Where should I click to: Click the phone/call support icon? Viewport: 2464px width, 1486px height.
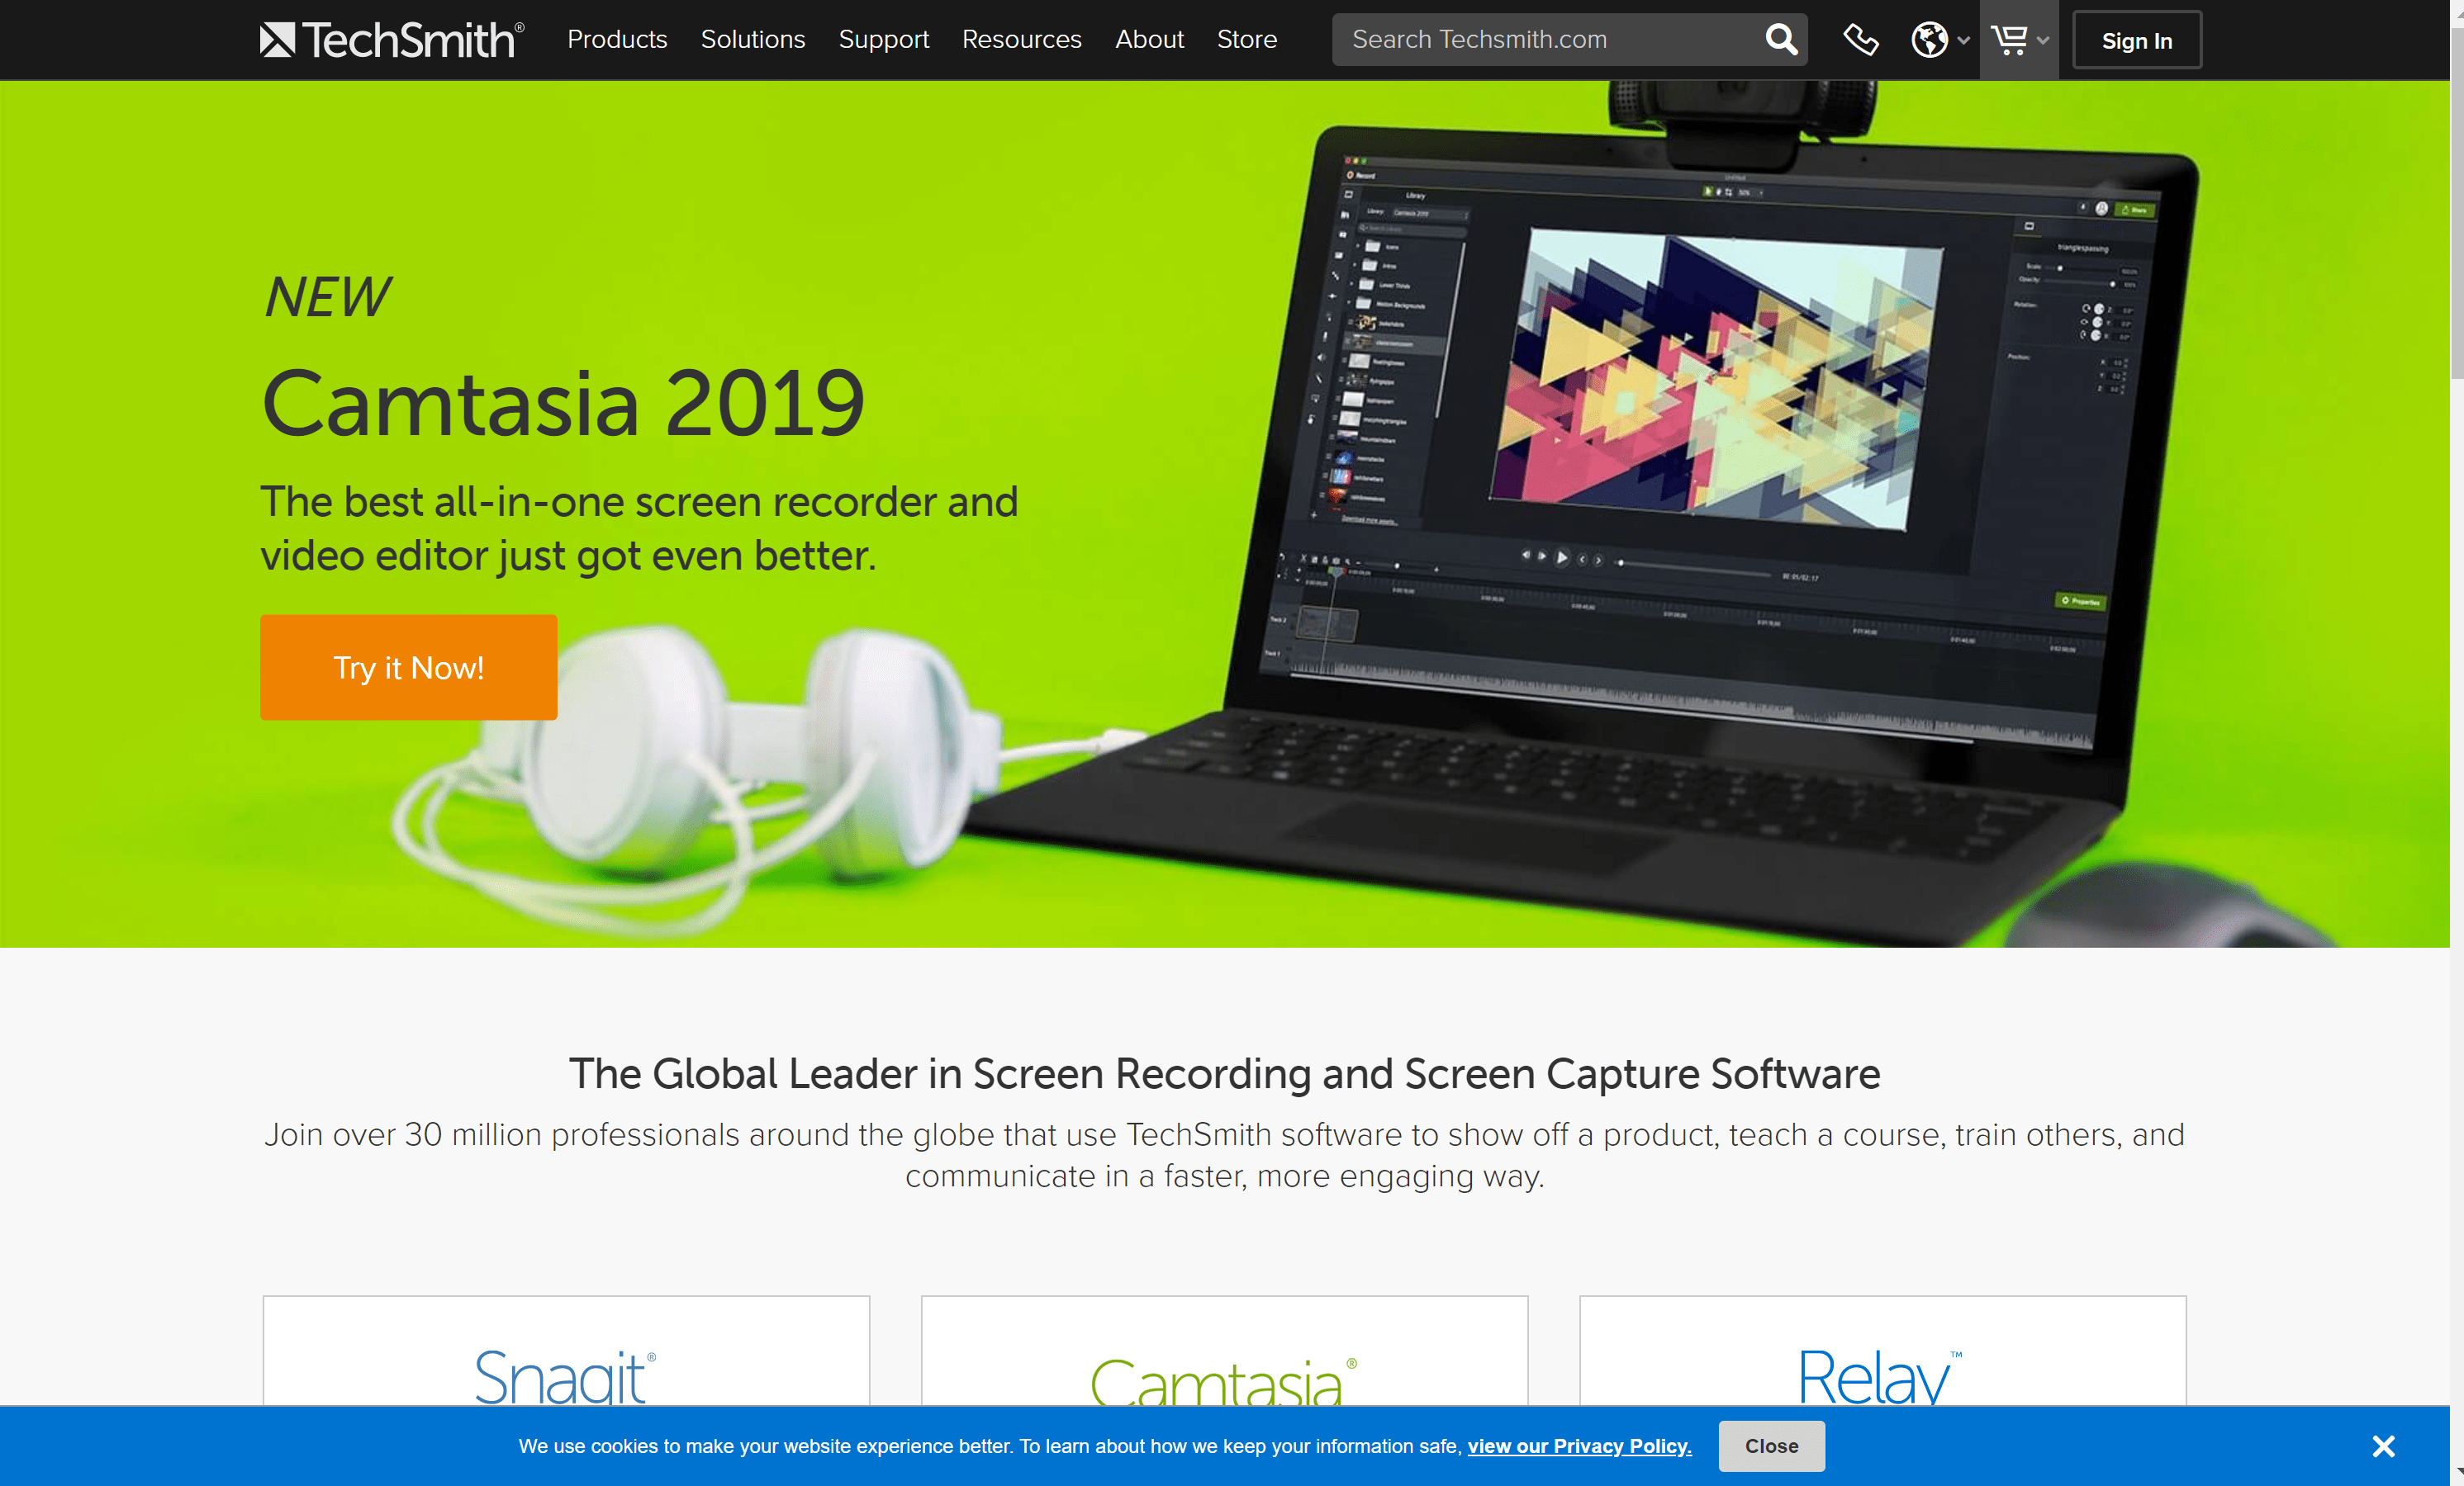pos(1862,39)
